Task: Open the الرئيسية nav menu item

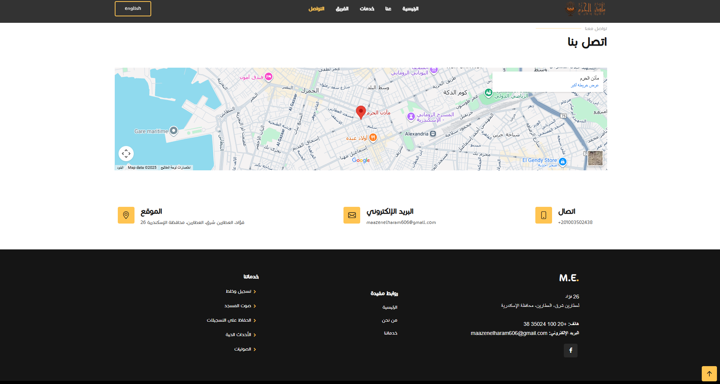Action: click(410, 9)
